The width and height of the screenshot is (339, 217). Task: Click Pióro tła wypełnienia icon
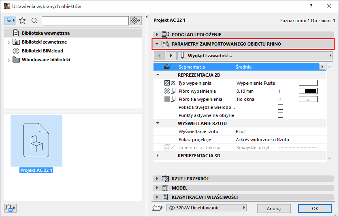click(170, 99)
